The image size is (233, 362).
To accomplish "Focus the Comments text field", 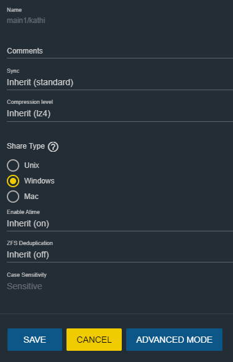I will 120,51.
